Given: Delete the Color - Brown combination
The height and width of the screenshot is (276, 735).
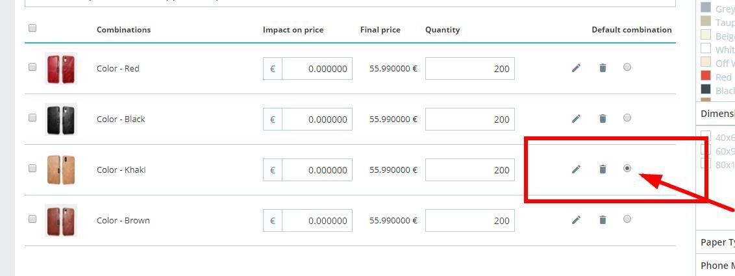Looking at the screenshot, I should [603, 220].
